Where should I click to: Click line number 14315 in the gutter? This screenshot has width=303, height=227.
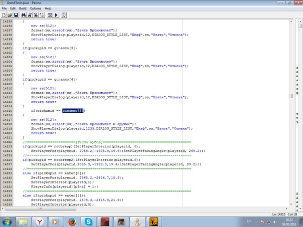(8, 111)
